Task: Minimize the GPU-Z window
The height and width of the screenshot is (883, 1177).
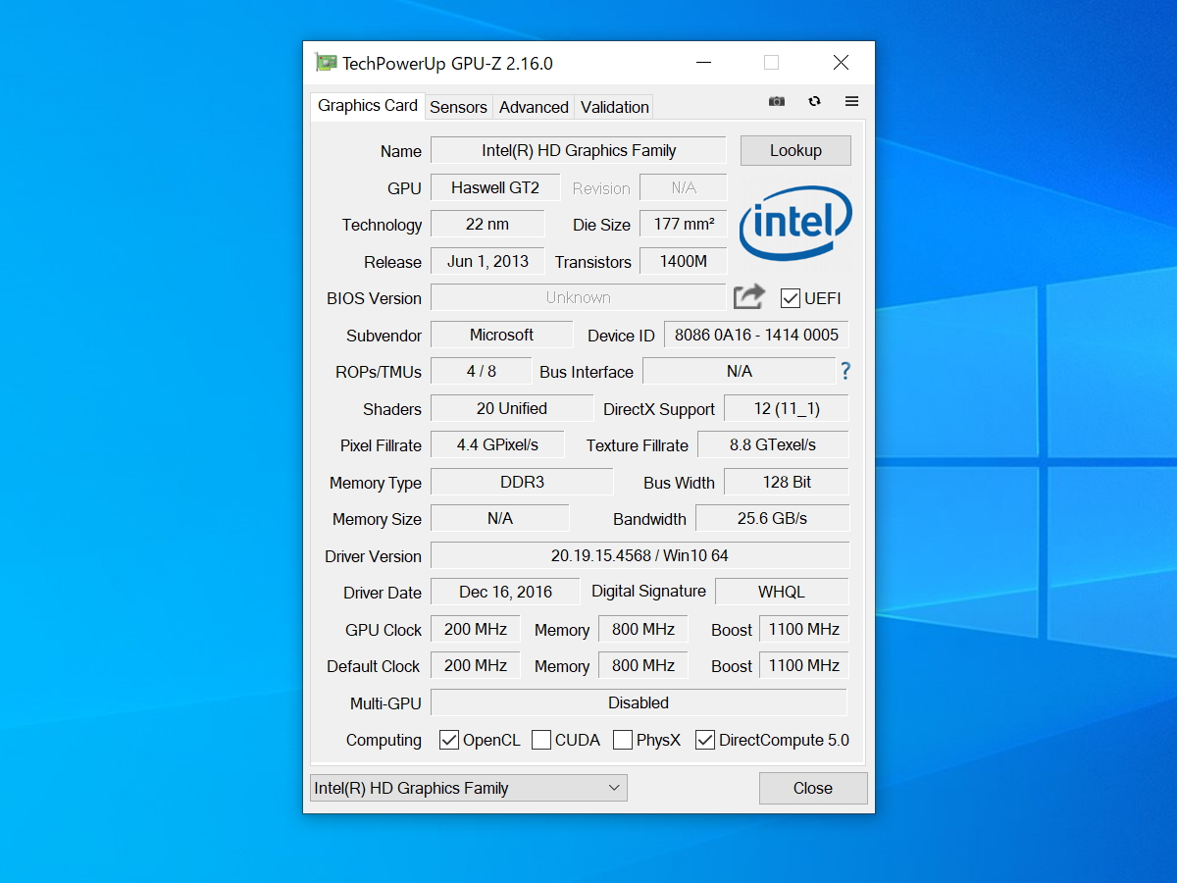Action: (704, 63)
